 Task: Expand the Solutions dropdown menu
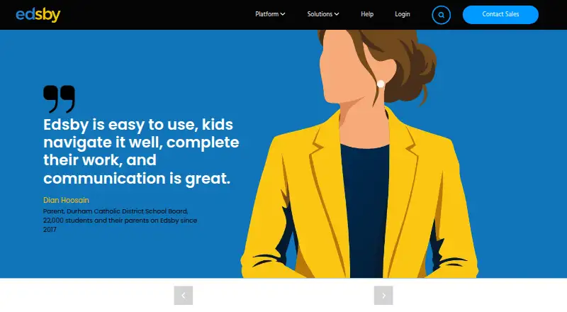pyautogui.click(x=323, y=14)
